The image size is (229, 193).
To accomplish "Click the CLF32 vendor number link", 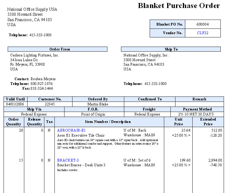I will pyautogui.click(x=203, y=33).
